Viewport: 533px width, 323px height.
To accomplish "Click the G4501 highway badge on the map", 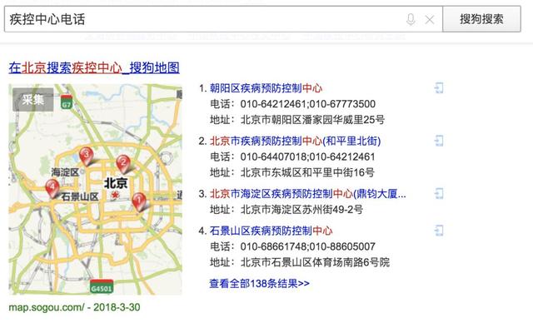I will coord(102,286).
